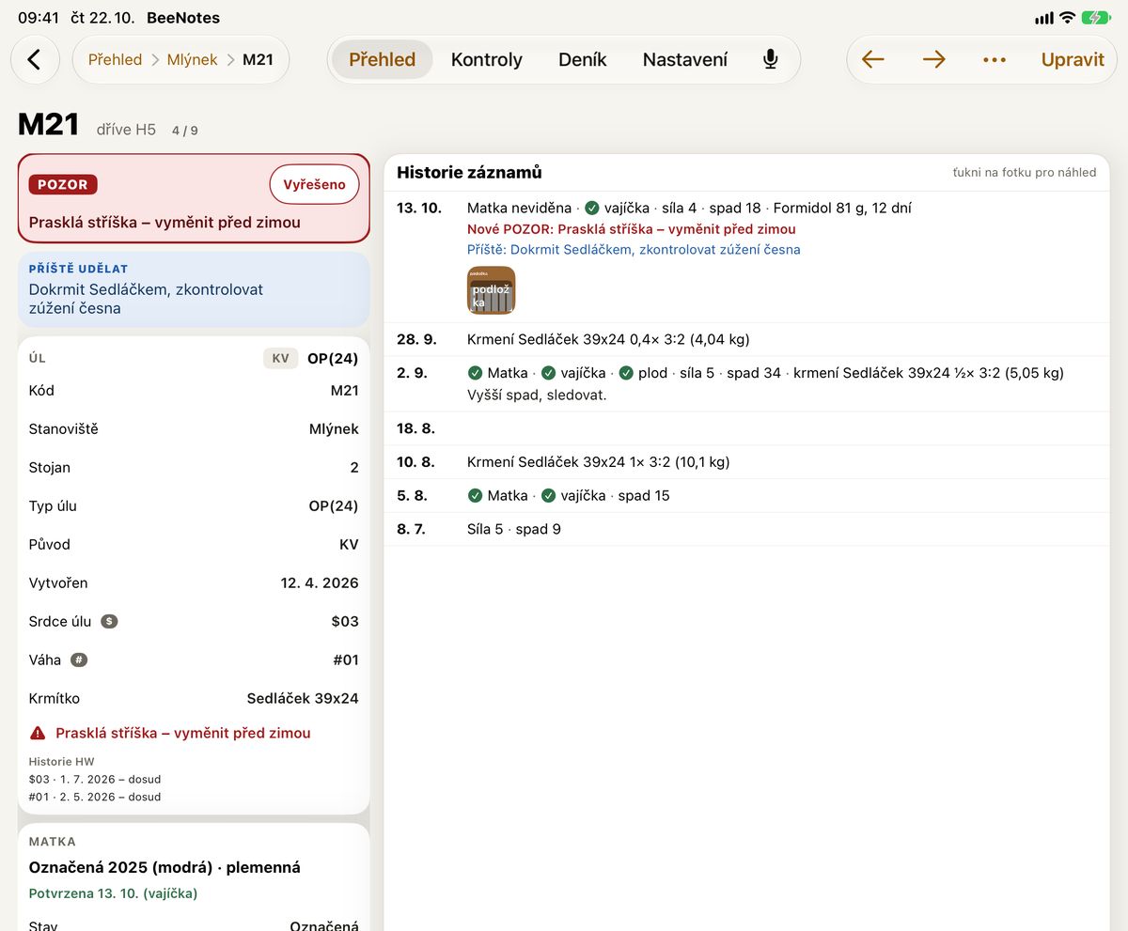1128x931 pixels.
Task: Tap the hash badge next to Váha
Action: [x=79, y=659]
